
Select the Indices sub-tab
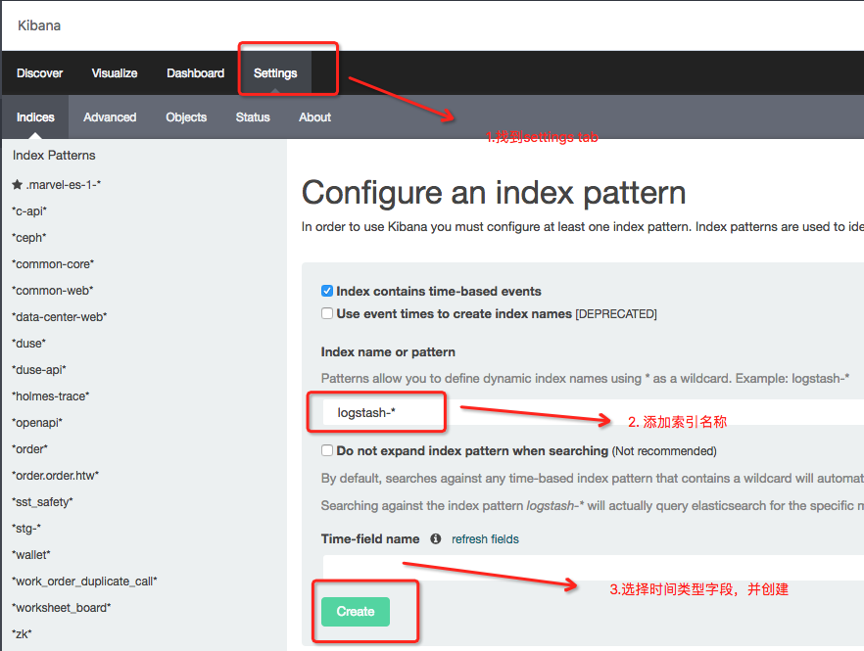(35, 117)
